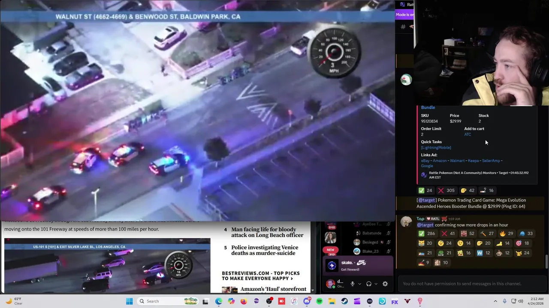
Task: Select the Babatunde voice member
Action: (371, 233)
